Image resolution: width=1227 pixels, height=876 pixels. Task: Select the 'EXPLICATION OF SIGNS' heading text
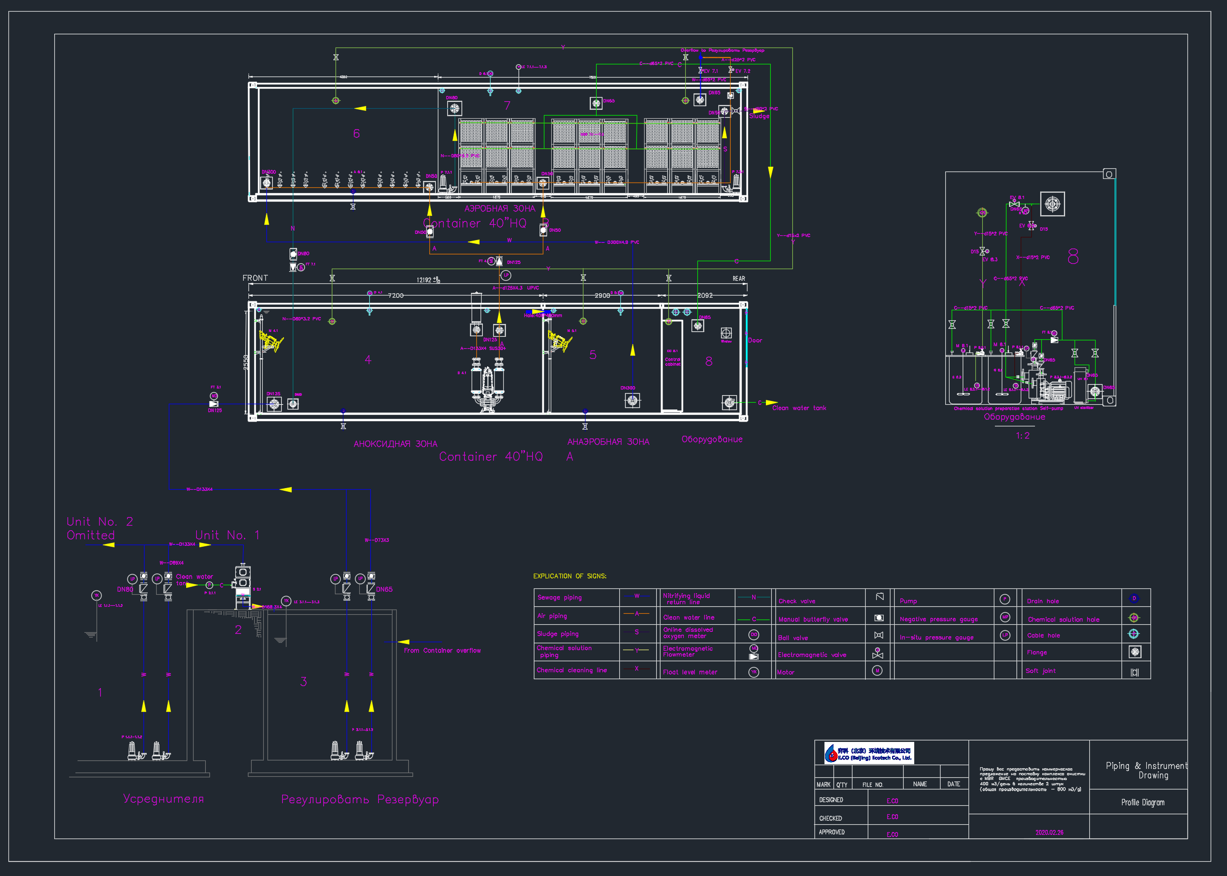(569, 576)
